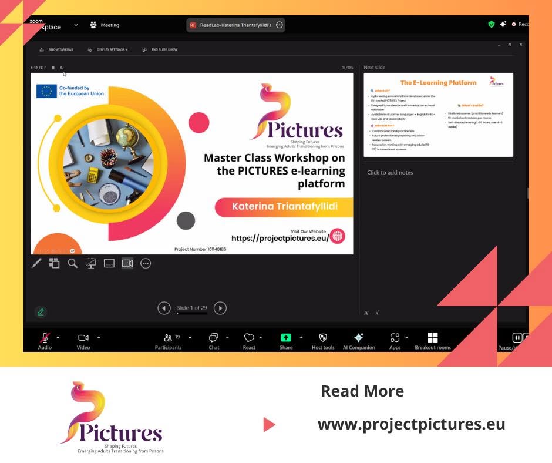Pause the presentation timer
The height and width of the screenshot is (463, 552).
coord(53,68)
